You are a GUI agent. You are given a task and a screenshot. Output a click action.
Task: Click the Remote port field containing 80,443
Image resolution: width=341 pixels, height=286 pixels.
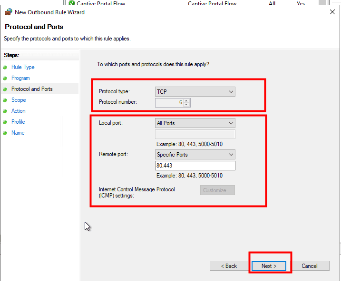pos(195,166)
